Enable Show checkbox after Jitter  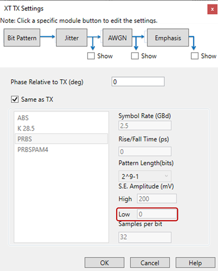91,56
